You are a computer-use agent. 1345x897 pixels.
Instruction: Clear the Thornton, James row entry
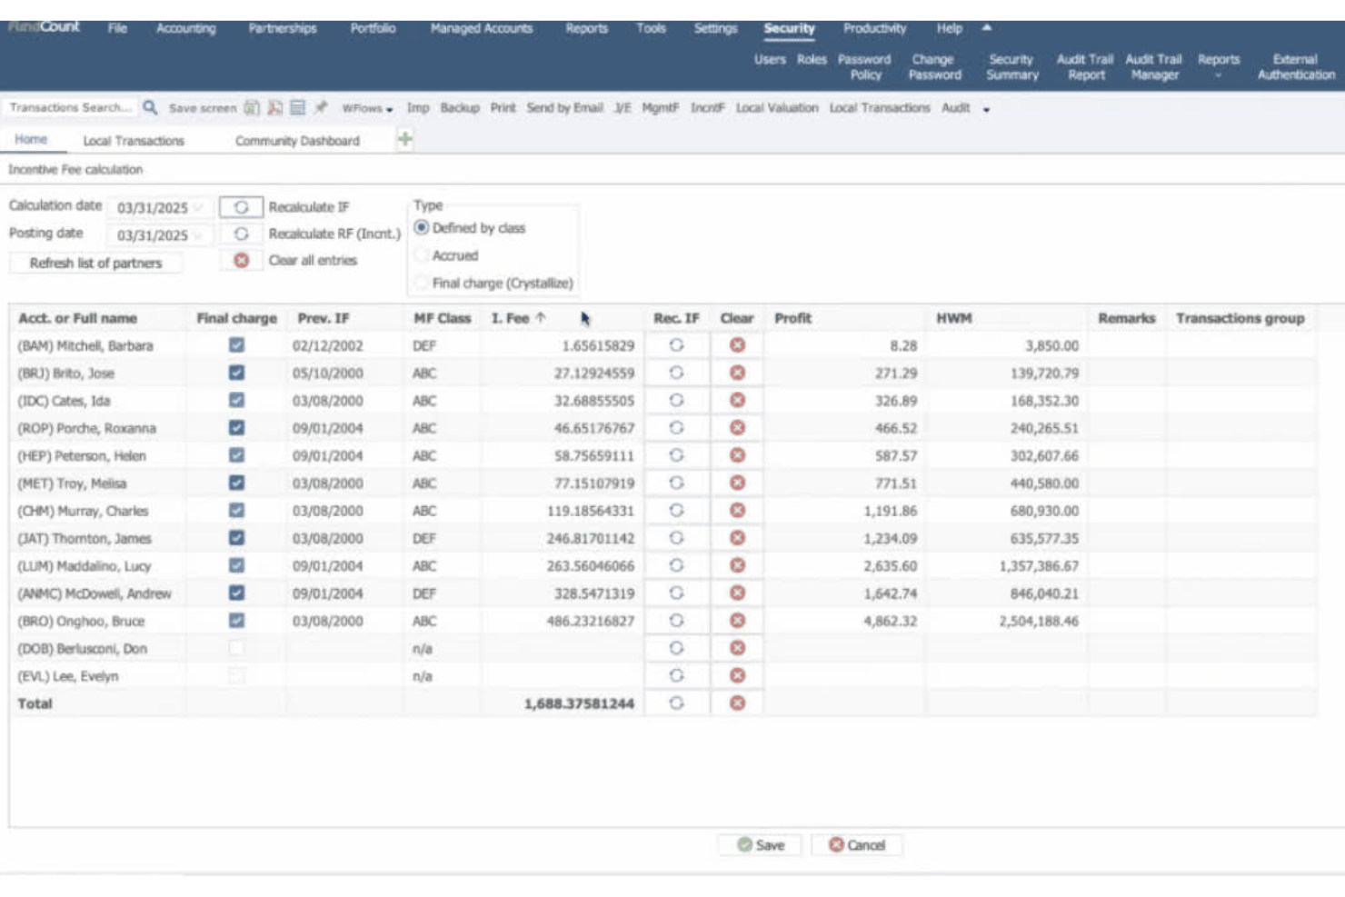point(737,538)
